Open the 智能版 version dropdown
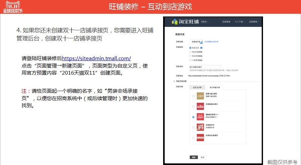 (204, 22)
